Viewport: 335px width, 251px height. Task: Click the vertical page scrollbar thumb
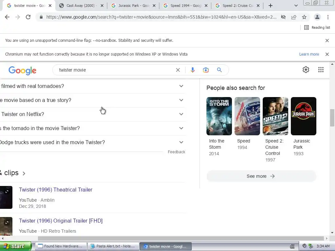tap(332, 118)
